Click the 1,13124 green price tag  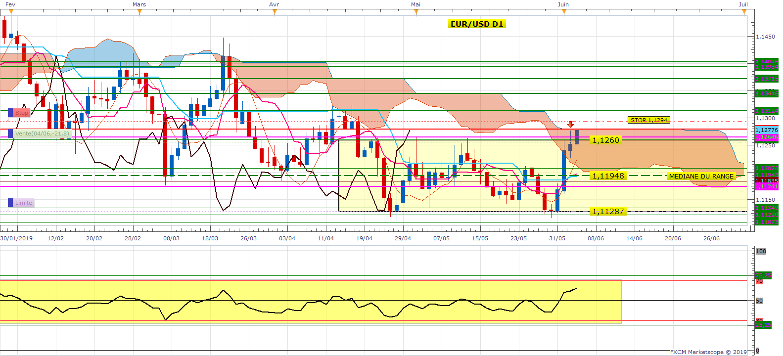[x=767, y=111]
